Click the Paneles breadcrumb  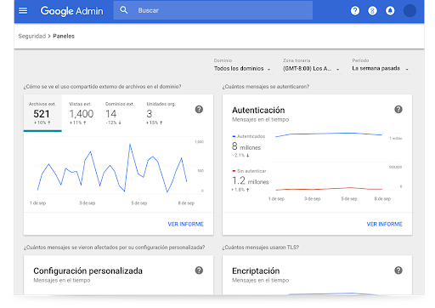[x=64, y=36]
